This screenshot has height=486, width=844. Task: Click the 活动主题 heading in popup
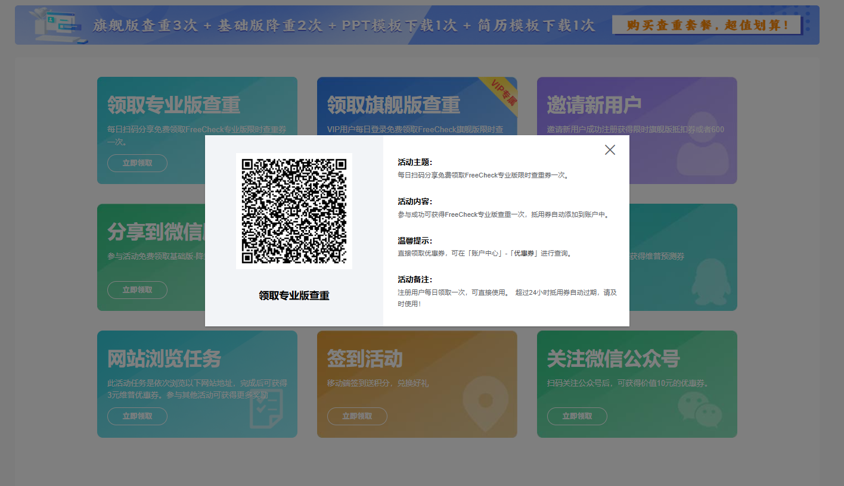pyautogui.click(x=415, y=163)
